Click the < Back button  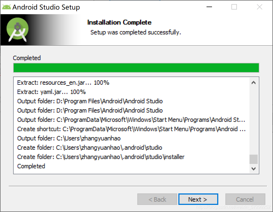tap(157, 199)
